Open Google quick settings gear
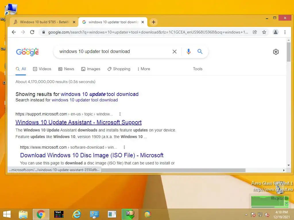 [276, 52]
